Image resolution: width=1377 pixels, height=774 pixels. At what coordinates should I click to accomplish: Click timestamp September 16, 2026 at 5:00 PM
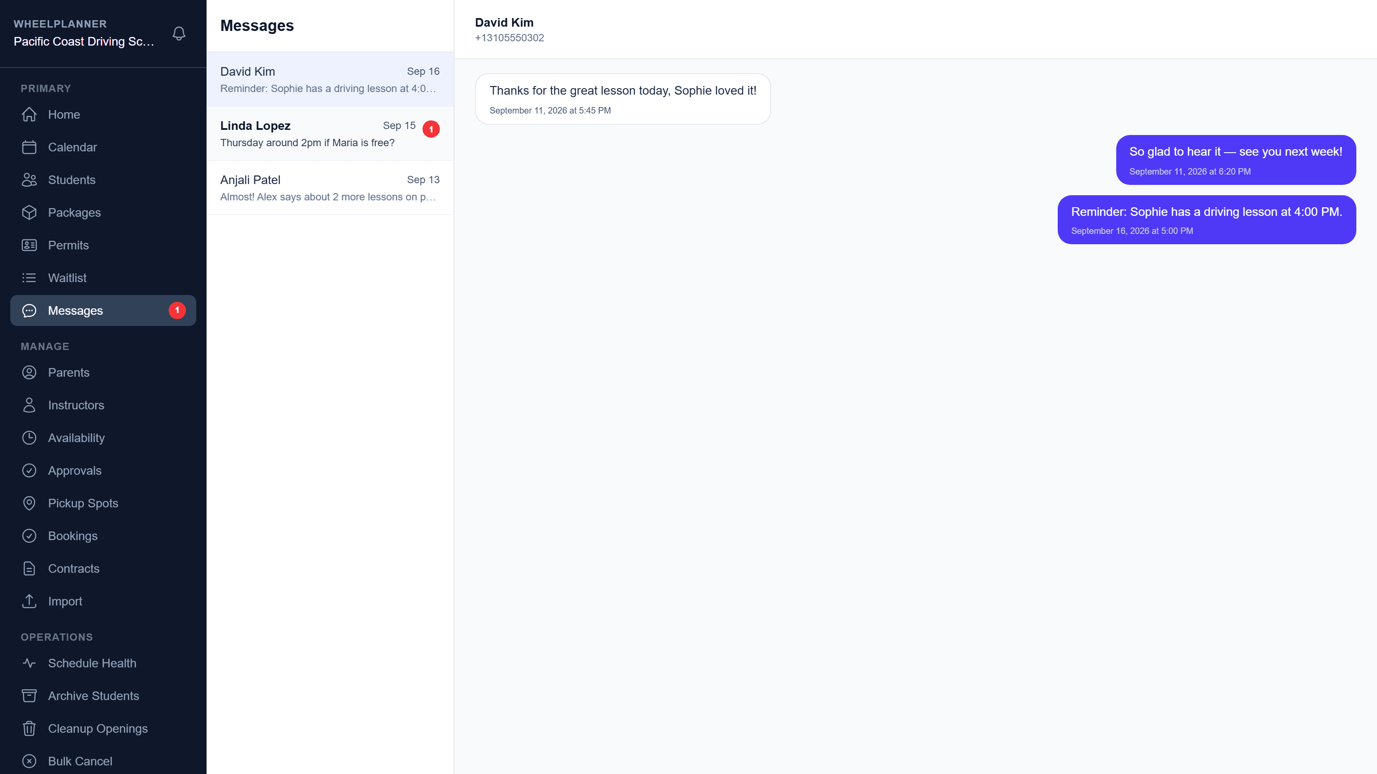[1132, 231]
